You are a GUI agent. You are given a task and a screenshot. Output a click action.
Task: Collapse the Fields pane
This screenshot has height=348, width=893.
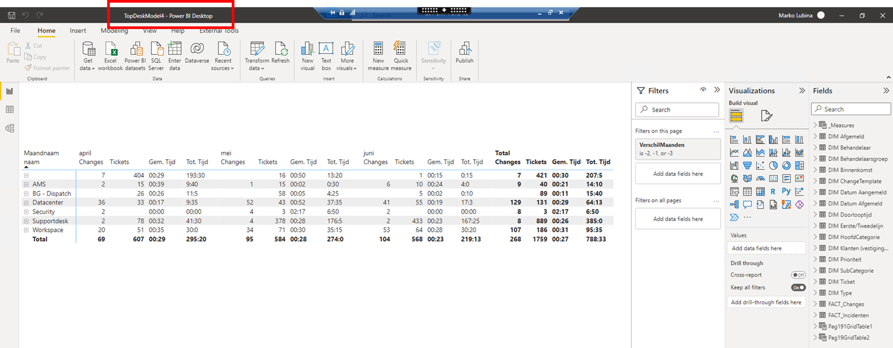click(886, 91)
